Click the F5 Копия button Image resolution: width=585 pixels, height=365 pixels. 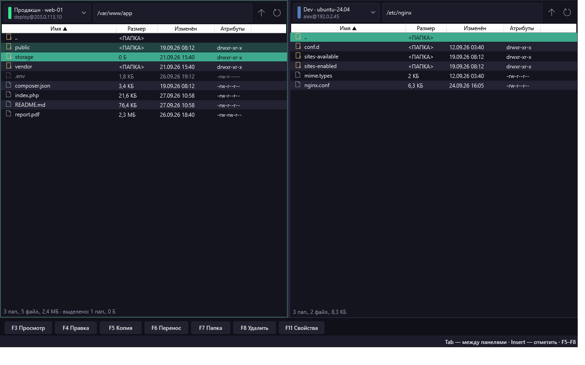point(121,328)
